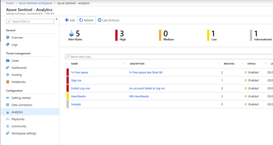The height and width of the screenshot is (145, 273).
Task: Sort by the STATUS column header
Action: click(x=251, y=64)
